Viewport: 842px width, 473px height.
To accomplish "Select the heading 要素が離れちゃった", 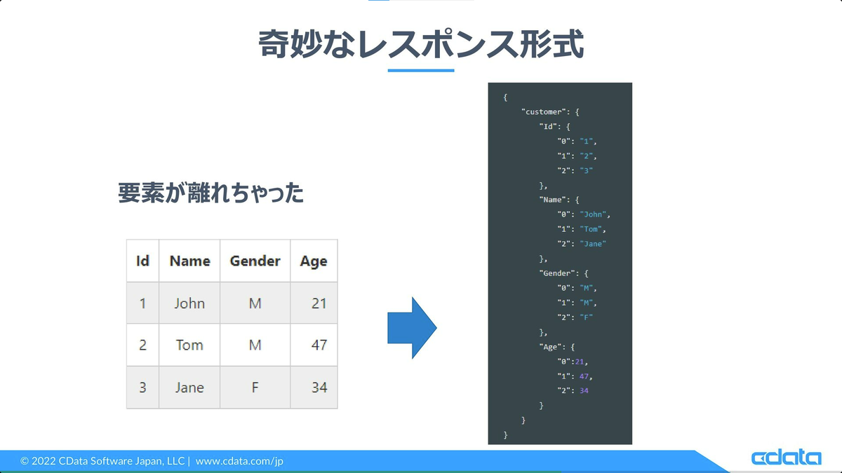I will (x=211, y=193).
